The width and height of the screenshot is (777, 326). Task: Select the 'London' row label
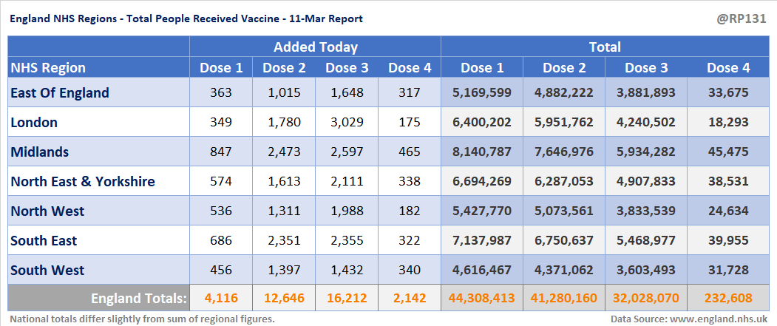click(34, 122)
